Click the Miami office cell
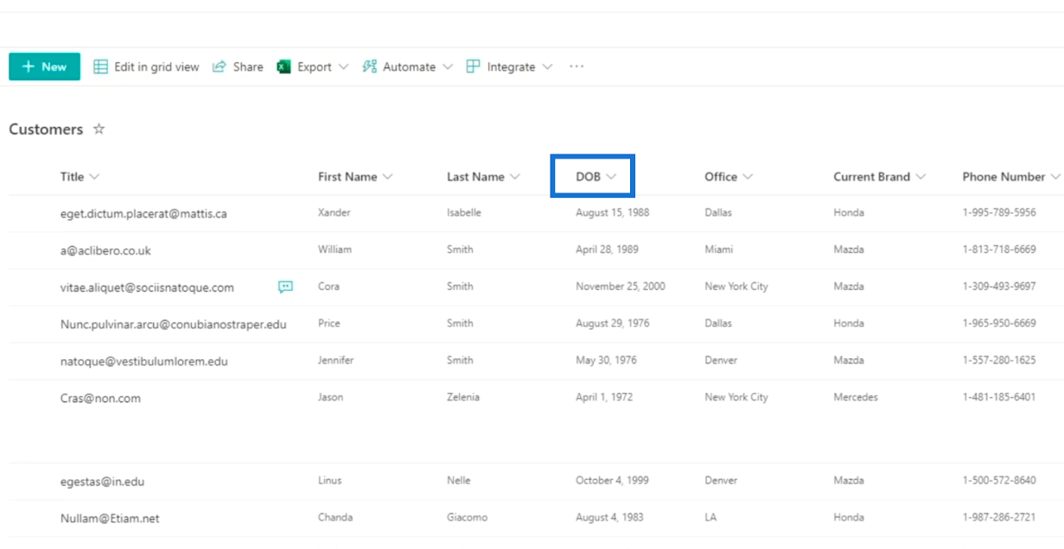 point(719,249)
